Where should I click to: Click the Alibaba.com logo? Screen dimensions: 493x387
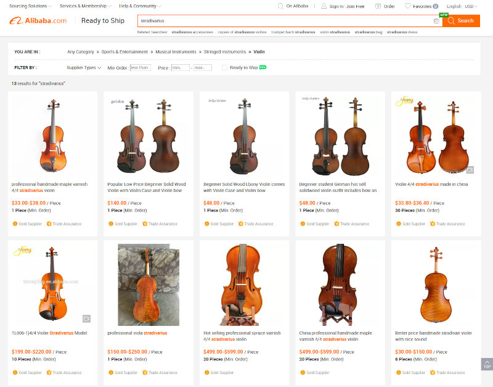coord(38,21)
